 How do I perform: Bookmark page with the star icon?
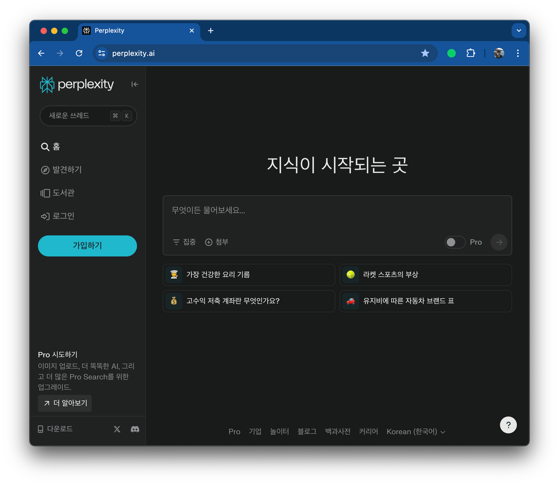[x=425, y=53]
